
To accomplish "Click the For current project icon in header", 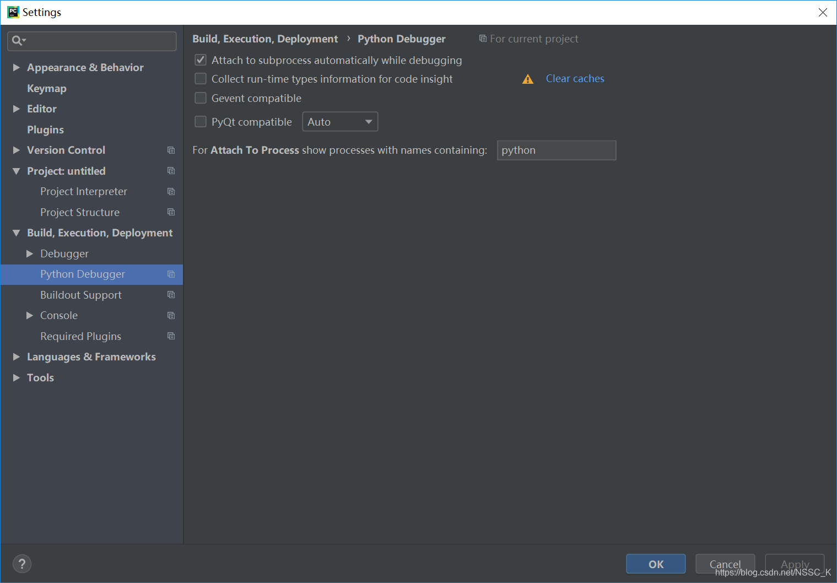I will pyautogui.click(x=483, y=39).
